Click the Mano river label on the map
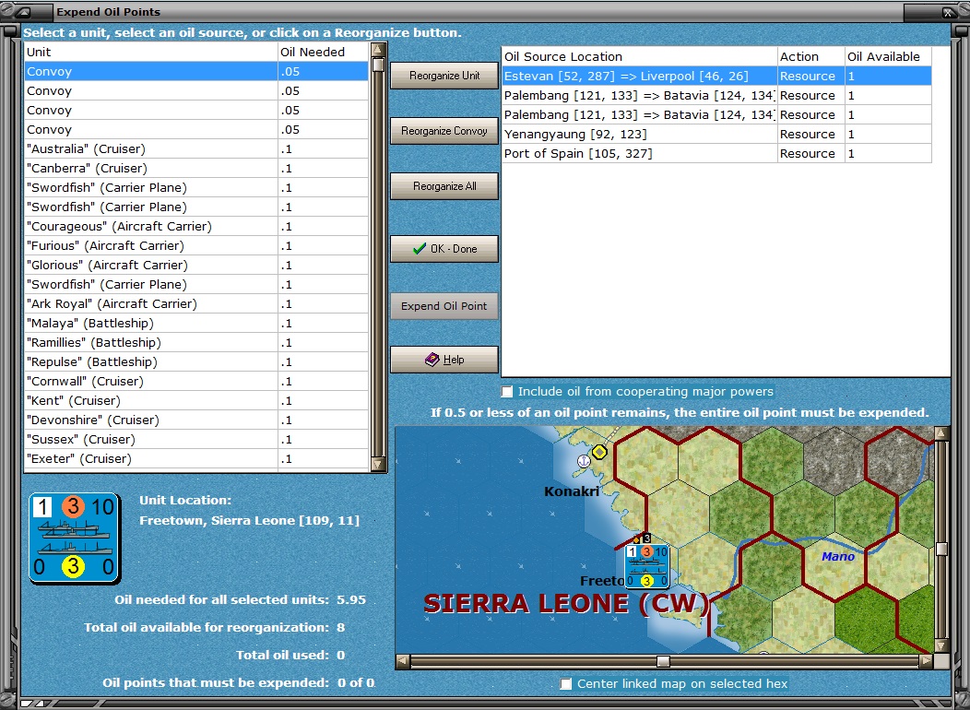This screenshot has width=970, height=710. tap(838, 557)
